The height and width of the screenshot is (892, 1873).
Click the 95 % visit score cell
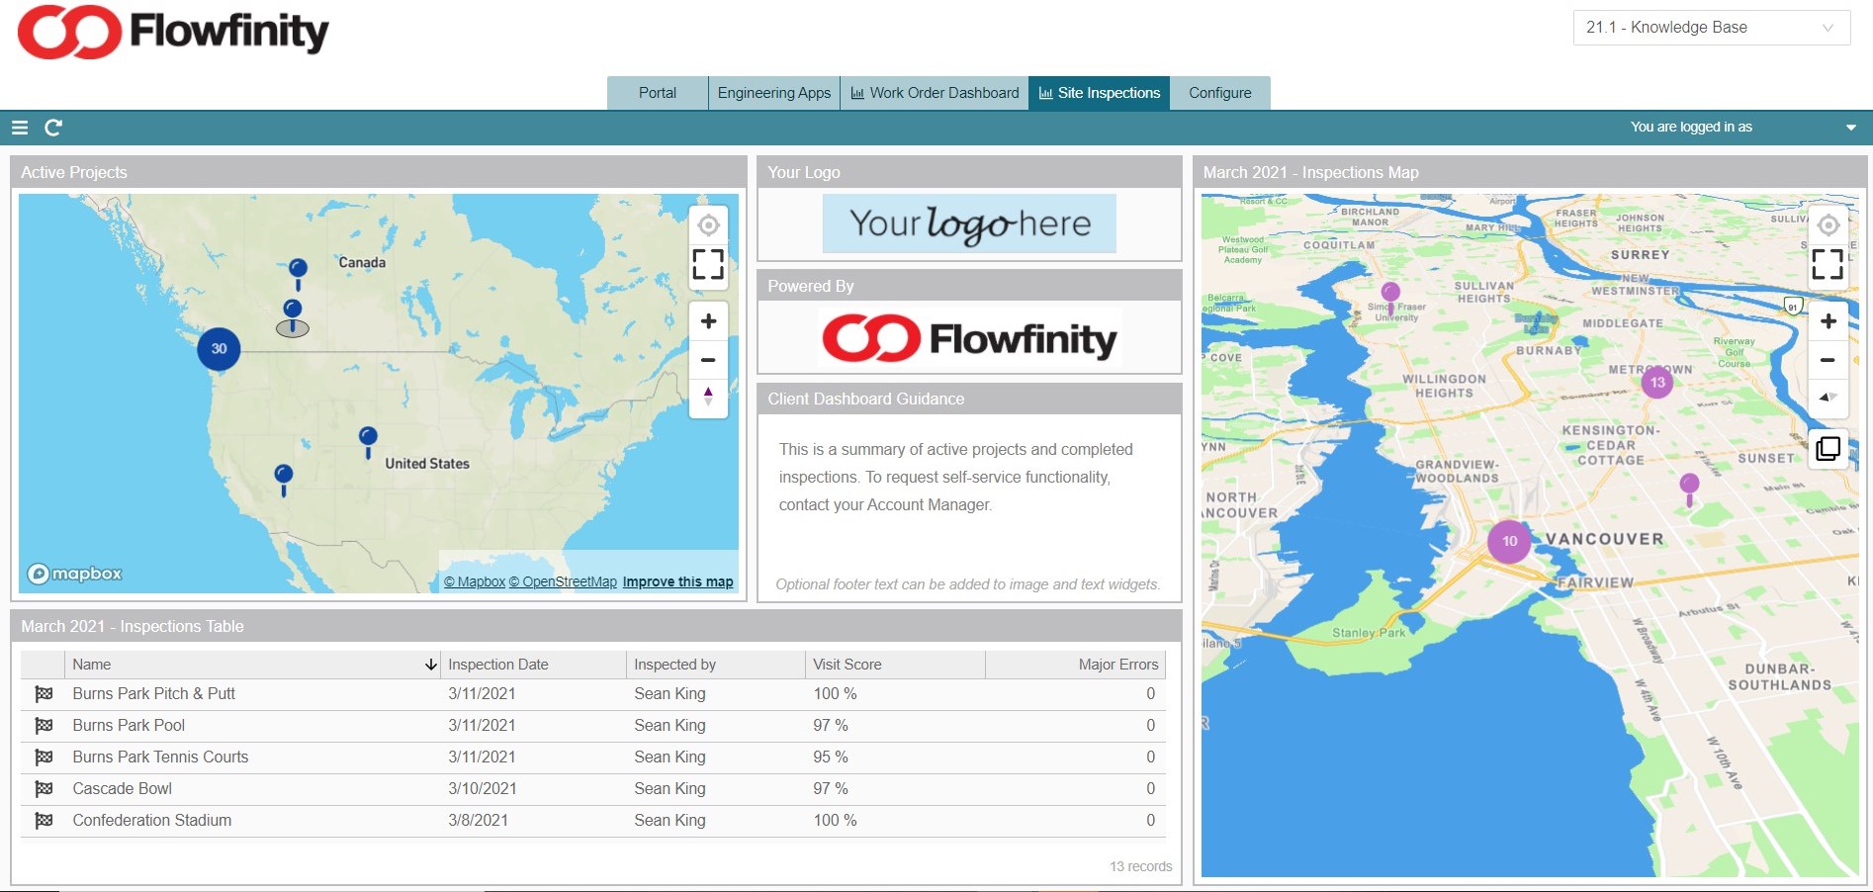831,758
